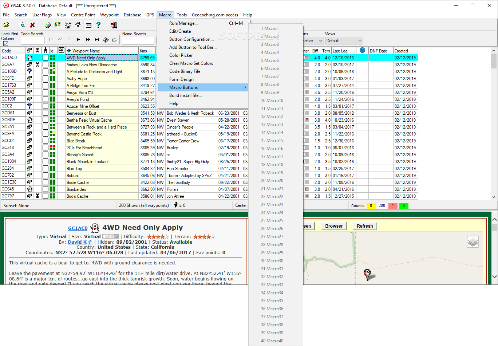Open the Views dropdown set to Default
The image size is (498, 346).
(344, 41)
